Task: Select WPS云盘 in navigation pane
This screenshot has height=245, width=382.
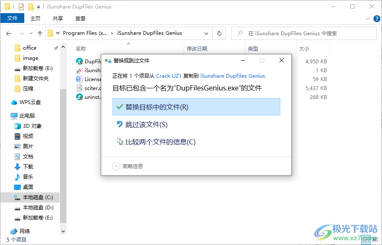Action: tap(30, 102)
